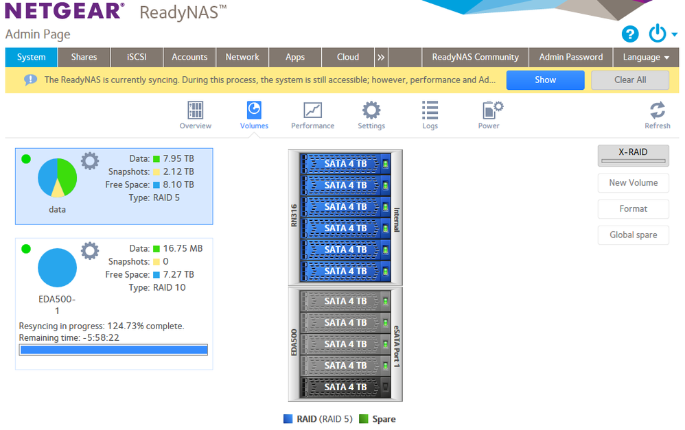Select the topmost SATA 4 TB disk in RN316

tap(345, 164)
